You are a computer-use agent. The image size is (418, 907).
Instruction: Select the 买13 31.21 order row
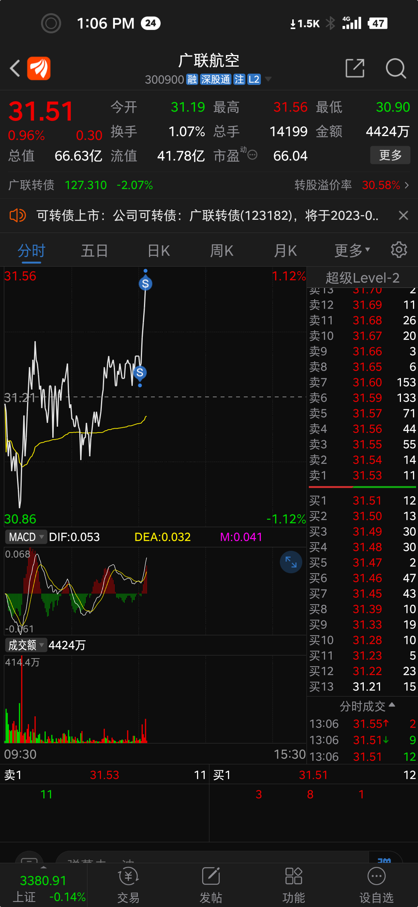[x=362, y=686]
